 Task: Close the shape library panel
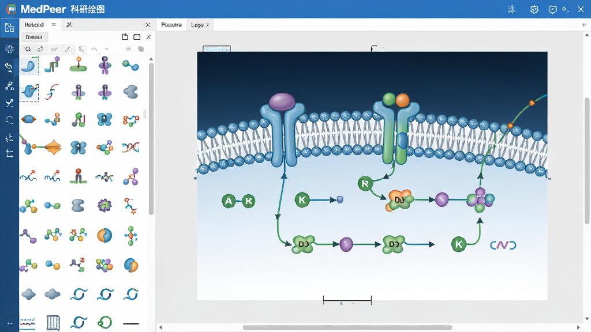click(148, 25)
